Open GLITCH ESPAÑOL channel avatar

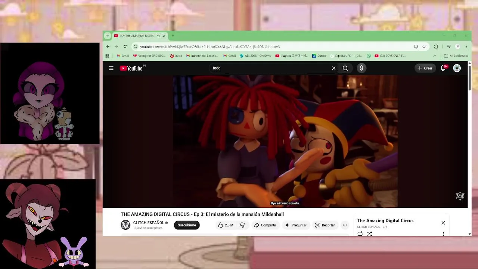click(x=125, y=225)
